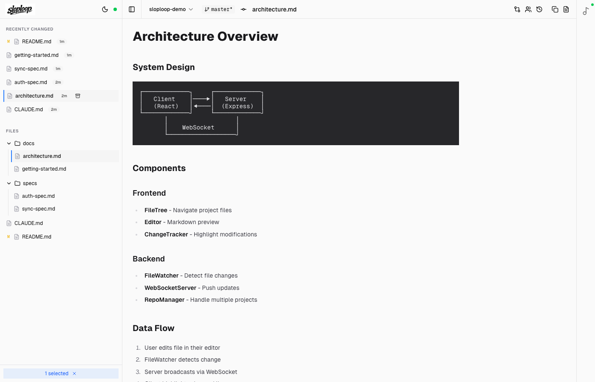Open the branch graph icon in the toolbar
The height and width of the screenshot is (382, 595).
point(517,9)
